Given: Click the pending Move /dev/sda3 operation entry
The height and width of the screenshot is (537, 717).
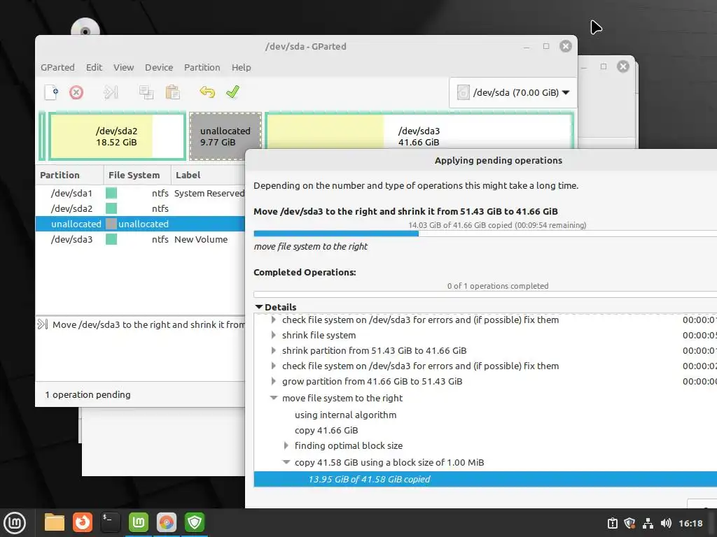Looking at the screenshot, I should point(140,324).
